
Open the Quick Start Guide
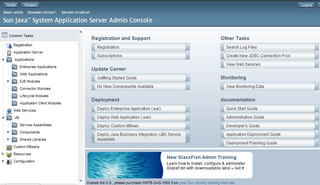coord(269,108)
